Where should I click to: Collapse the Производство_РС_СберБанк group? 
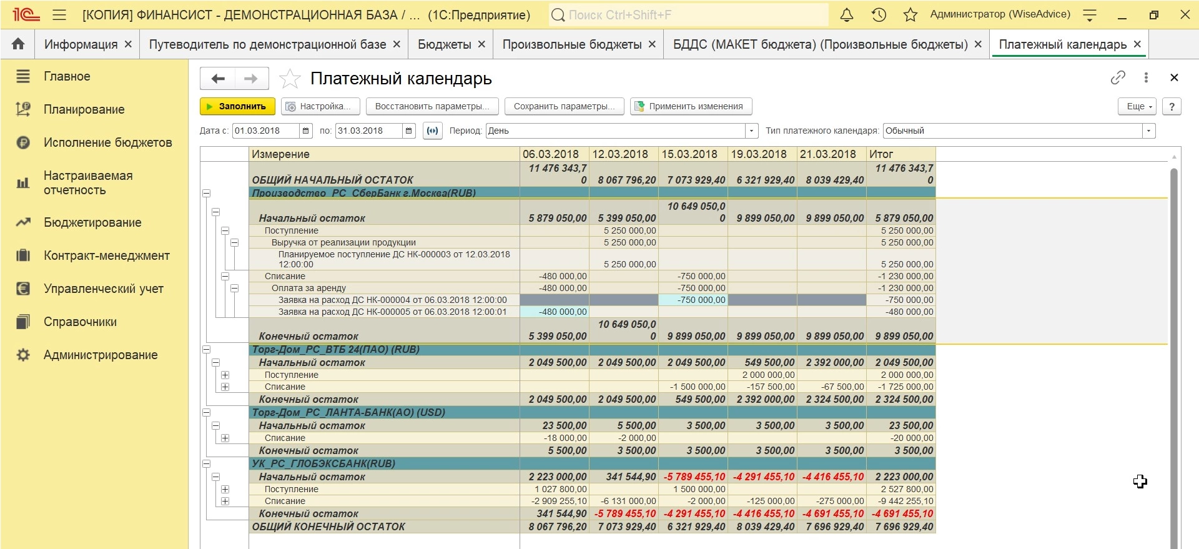click(x=206, y=193)
